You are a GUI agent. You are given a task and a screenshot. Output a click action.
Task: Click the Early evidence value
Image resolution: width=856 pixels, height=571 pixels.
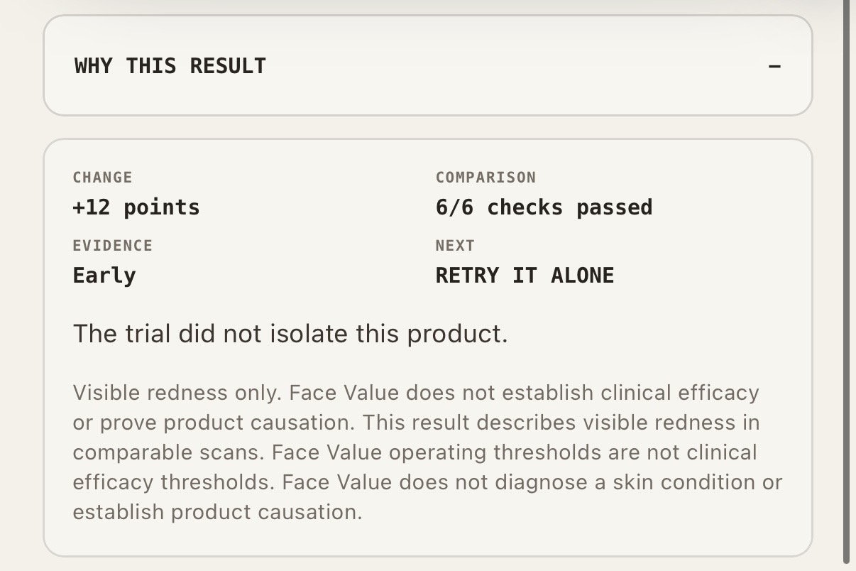pyautogui.click(x=104, y=276)
